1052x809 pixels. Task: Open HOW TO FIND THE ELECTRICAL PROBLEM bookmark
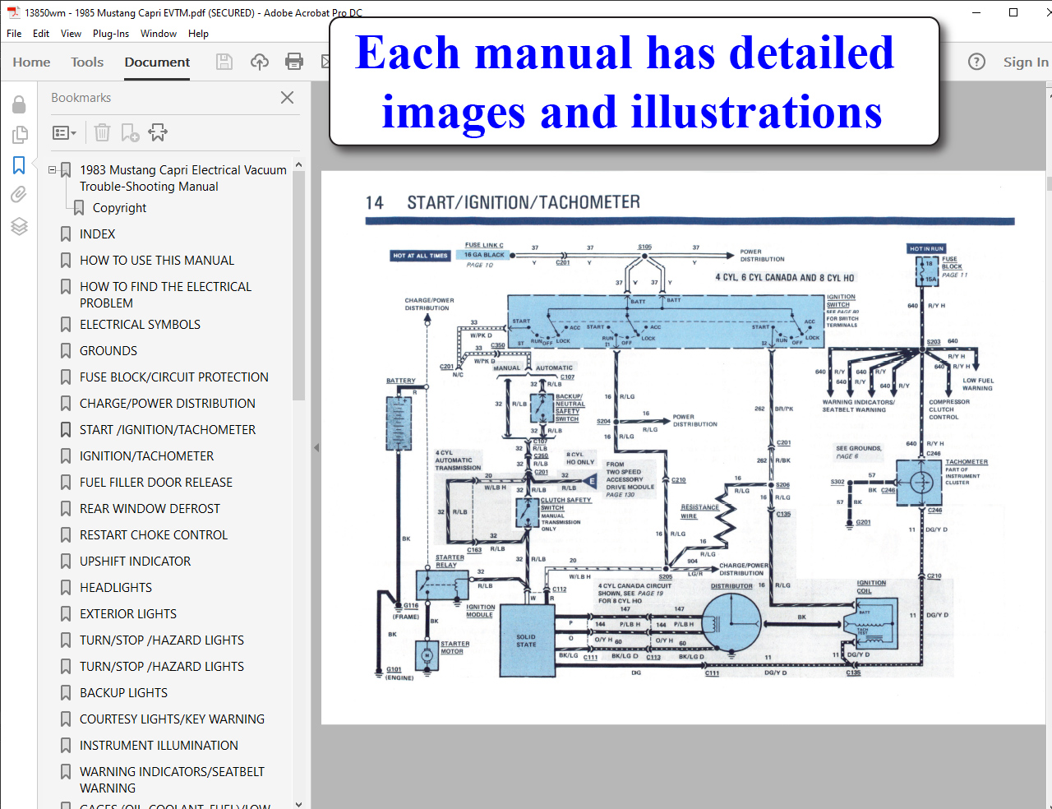coord(165,295)
